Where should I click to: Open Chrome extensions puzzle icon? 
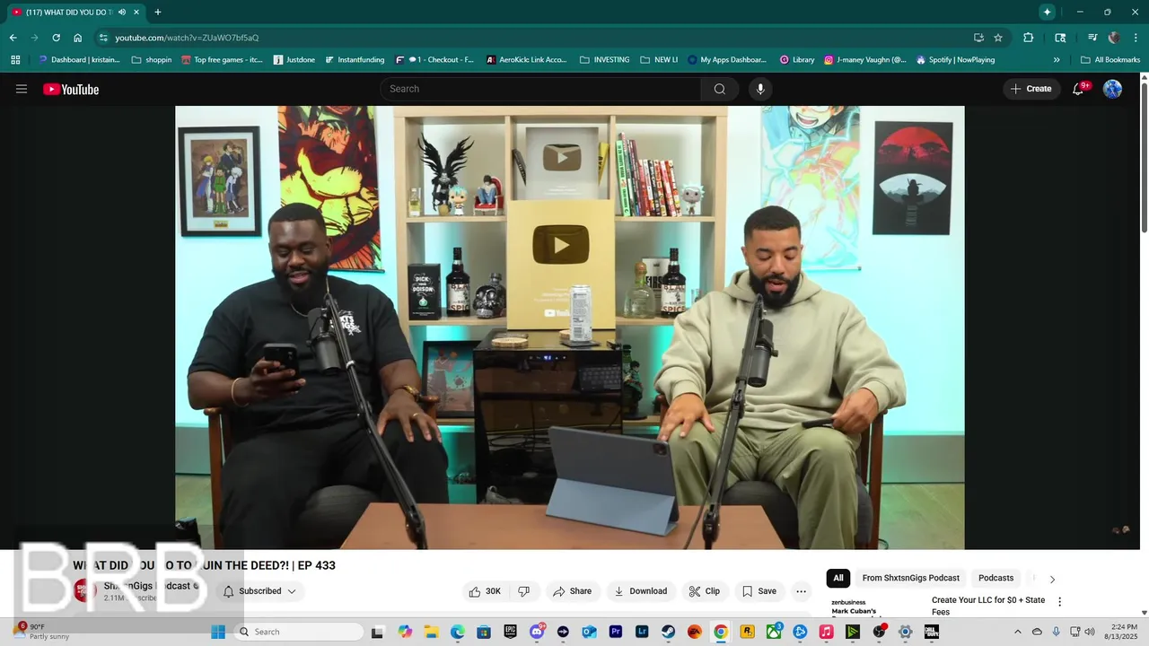pyautogui.click(x=1029, y=38)
